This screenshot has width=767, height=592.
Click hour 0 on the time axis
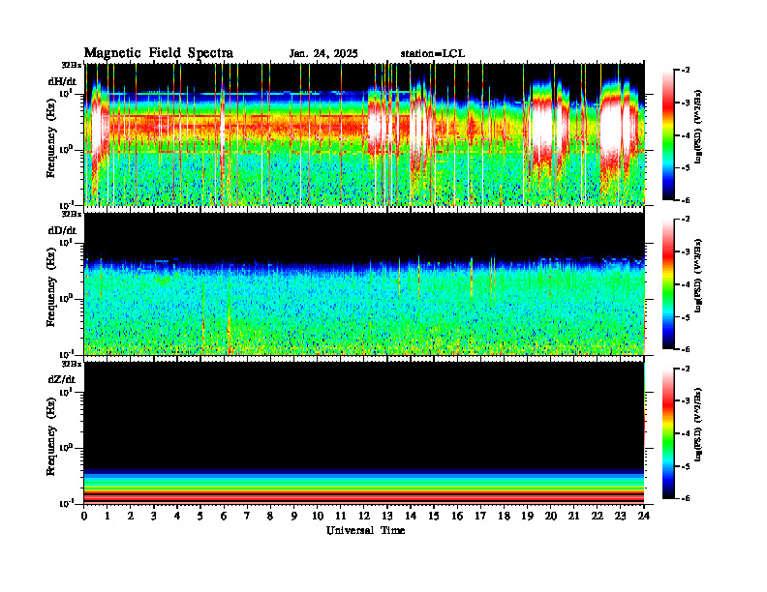pyautogui.click(x=84, y=516)
